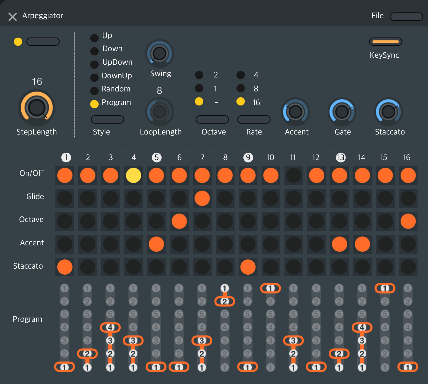Disable Accent on step 5
The width and height of the screenshot is (428, 384).
point(156,244)
